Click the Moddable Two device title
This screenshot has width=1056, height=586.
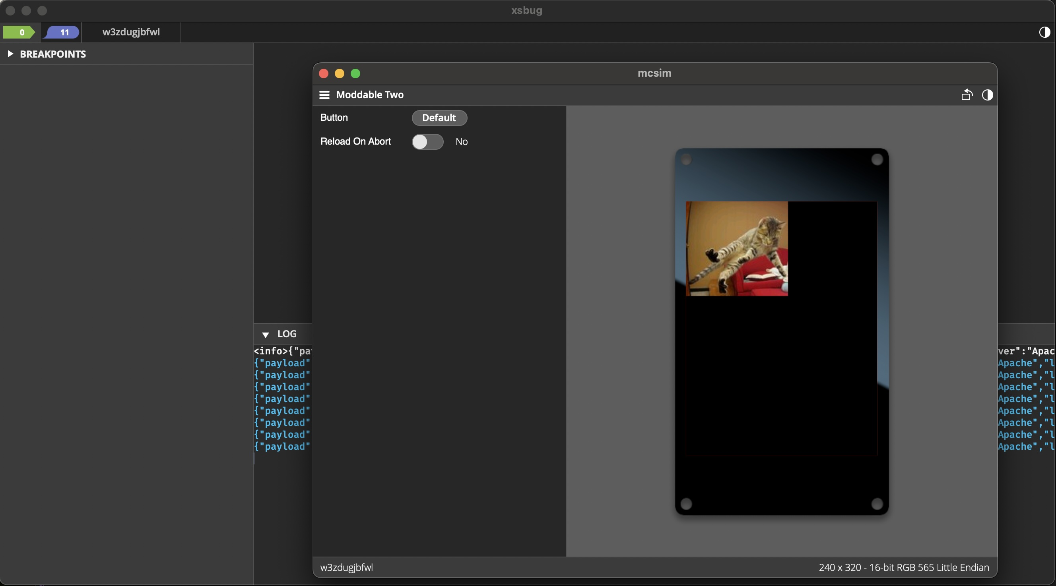click(370, 95)
